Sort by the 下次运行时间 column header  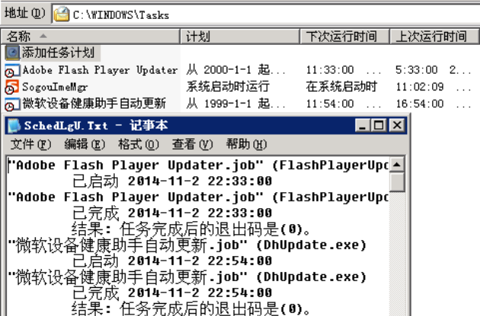pos(345,36)
